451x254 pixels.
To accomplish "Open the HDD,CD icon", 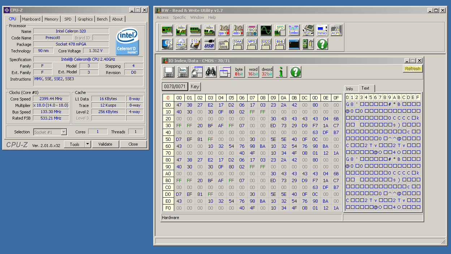I will [181, 44].
